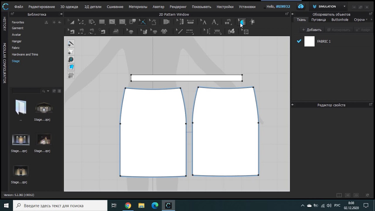
Task: Toggle 2D info display eye icon
Action: 71,59
